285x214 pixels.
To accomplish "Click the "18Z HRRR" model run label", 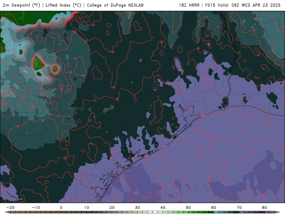I will (x=189, y=5).
